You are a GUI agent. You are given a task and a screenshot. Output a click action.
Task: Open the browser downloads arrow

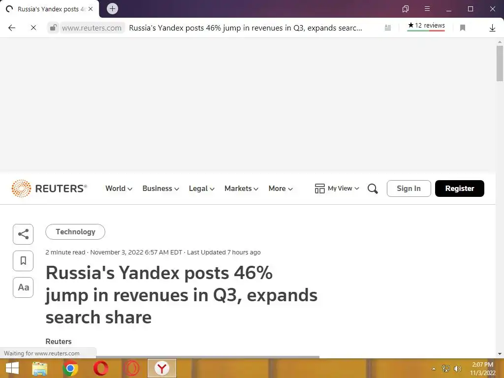point(492,28)
